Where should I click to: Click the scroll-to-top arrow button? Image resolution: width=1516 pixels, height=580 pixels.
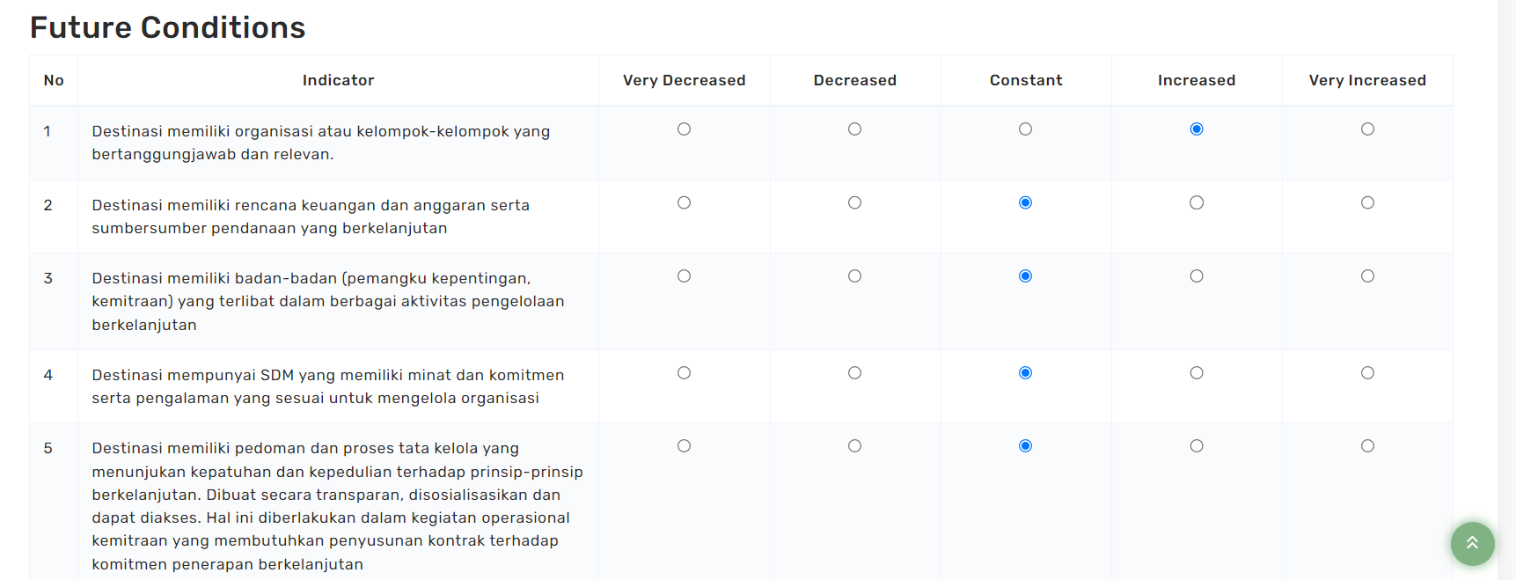coord(1472,544)
